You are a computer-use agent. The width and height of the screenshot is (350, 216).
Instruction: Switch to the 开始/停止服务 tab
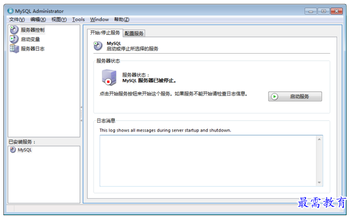tap(105, 33)
